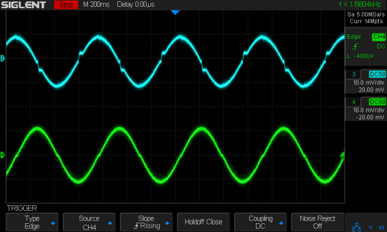The width and height of the screenshot is (387, 232).
Task: Click the red Stop acquisition indicator
Action: [x=66, y=5]
